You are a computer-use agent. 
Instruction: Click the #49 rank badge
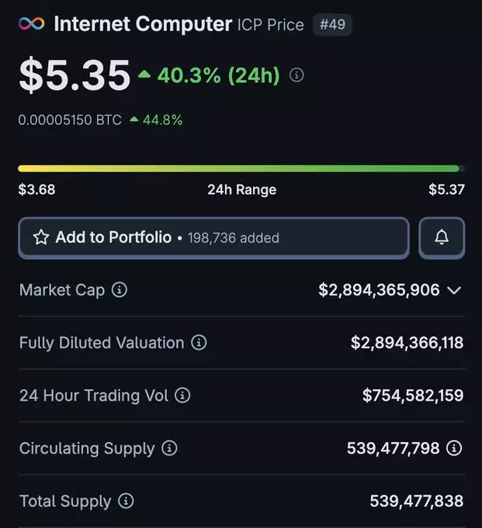tap(332, 24)
